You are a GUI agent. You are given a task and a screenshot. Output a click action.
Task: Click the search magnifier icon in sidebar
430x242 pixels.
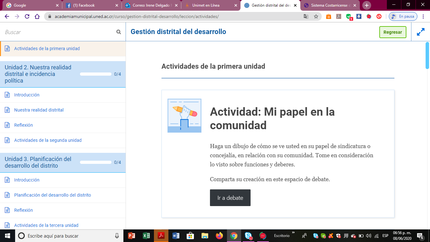[x=119, y=32]
